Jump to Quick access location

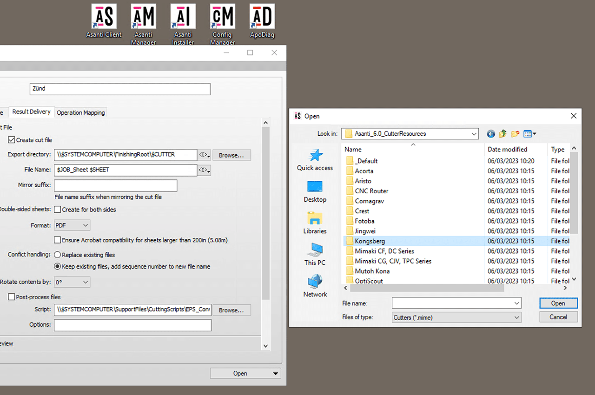point(315,160)
